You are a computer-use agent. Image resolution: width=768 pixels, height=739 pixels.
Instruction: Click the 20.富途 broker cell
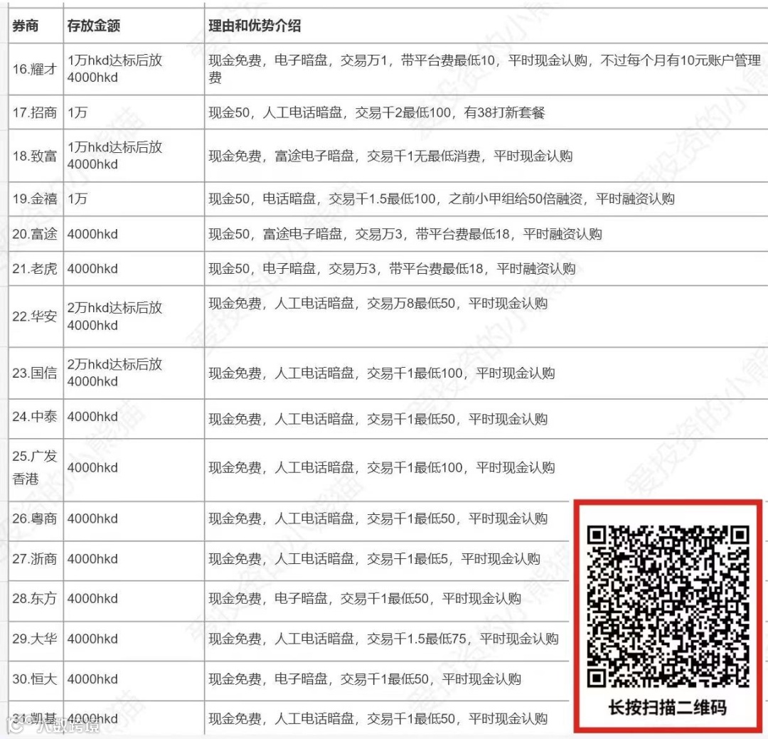pos(35,234)
